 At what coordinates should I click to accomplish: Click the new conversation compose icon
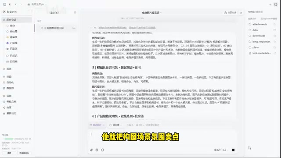click(4, 12)
